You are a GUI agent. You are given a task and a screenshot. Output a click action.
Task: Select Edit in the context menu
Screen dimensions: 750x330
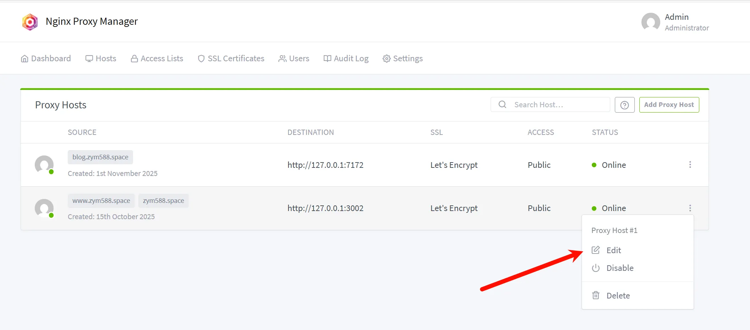[x=613, y=250]
